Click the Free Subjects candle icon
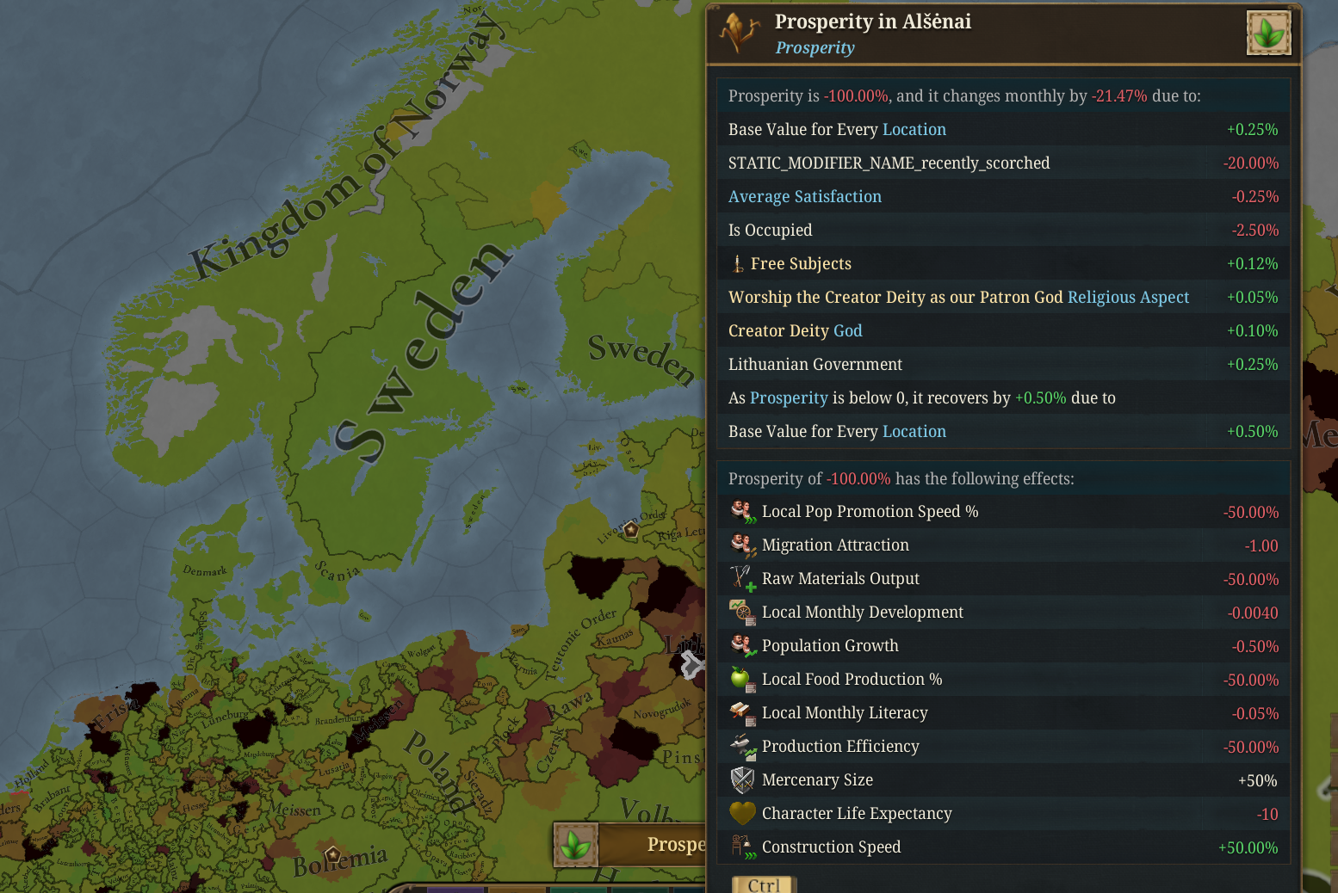The height and width of the screenshot is (893, 1338). [x=738, y=263]
